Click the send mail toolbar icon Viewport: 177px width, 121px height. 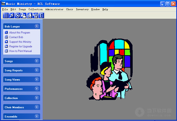29,15
